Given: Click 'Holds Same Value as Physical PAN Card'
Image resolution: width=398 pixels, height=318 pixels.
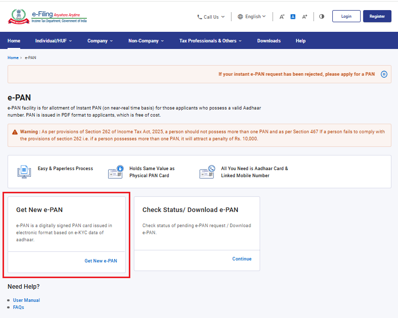Looking at the screenshot, I should point(152,172).
